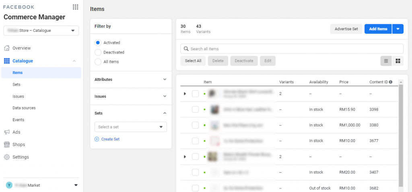Open Issues in the sidebar
Image resolution: width=412 pixels, height=192 pixels.
pos(18,96)
